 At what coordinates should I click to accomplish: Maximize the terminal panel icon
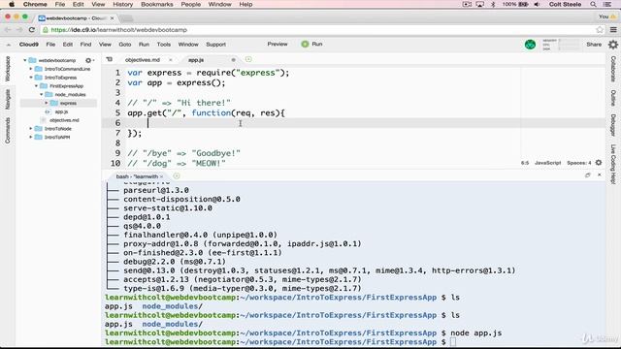click(x=588, y=174)
